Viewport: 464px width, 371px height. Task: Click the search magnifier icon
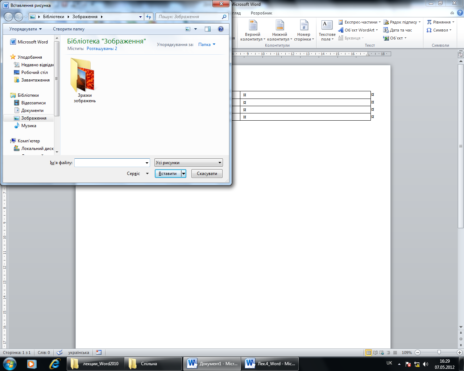[x=224, y=17]
